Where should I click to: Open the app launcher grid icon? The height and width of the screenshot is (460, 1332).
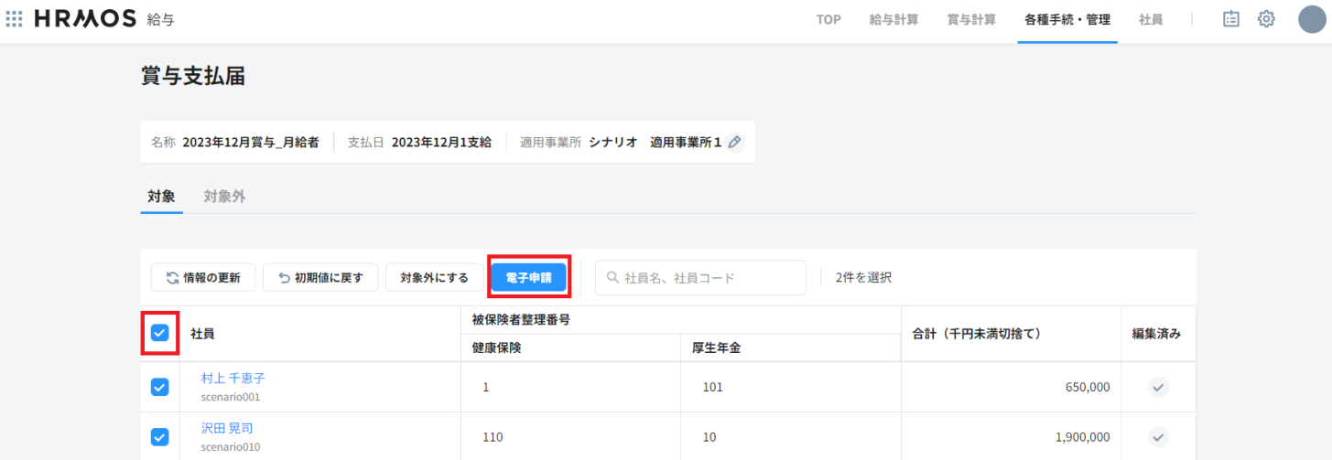tap(15, 19)
